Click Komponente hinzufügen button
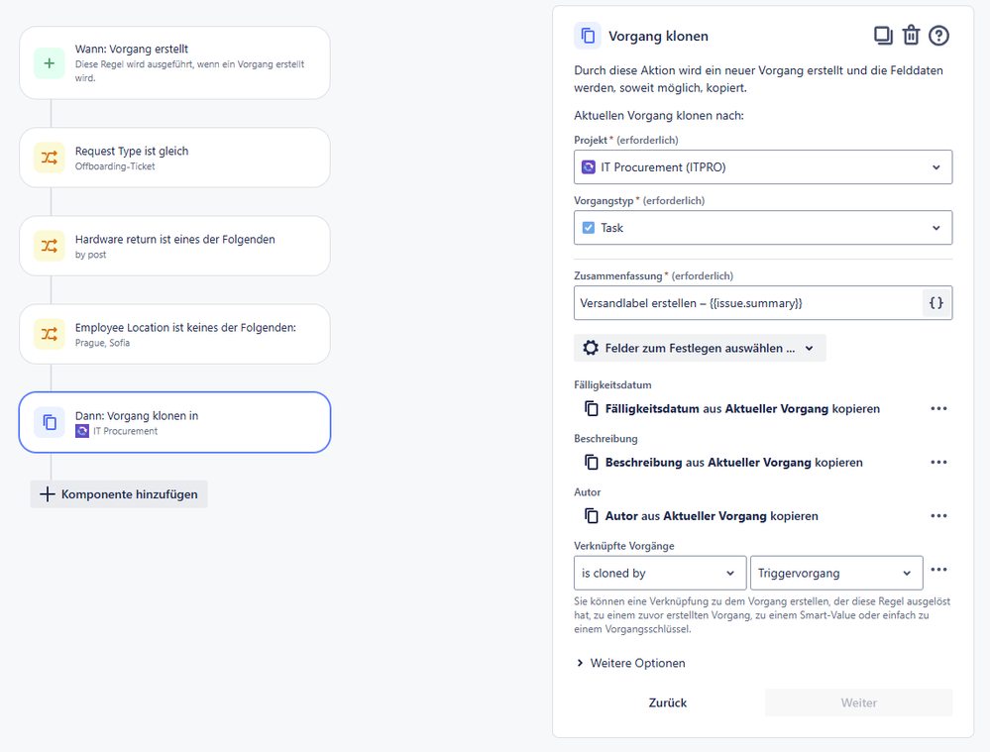Screen dimensions: 990x752 tap(119, 494)
